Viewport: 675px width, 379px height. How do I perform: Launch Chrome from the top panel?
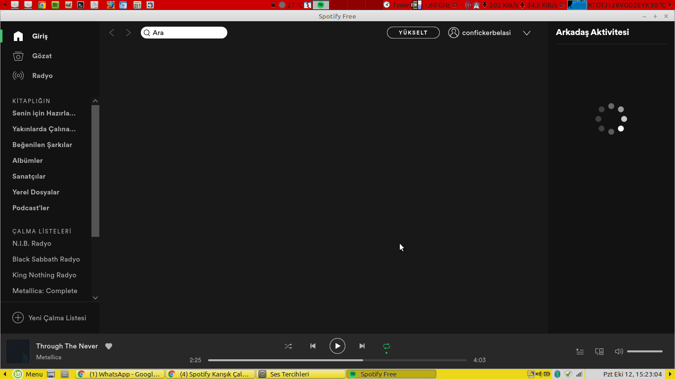pos(42,5)
